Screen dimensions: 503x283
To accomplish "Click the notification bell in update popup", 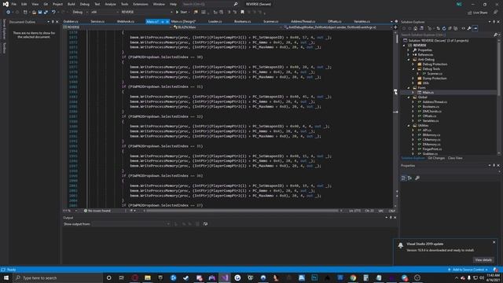I will [401, 245].
